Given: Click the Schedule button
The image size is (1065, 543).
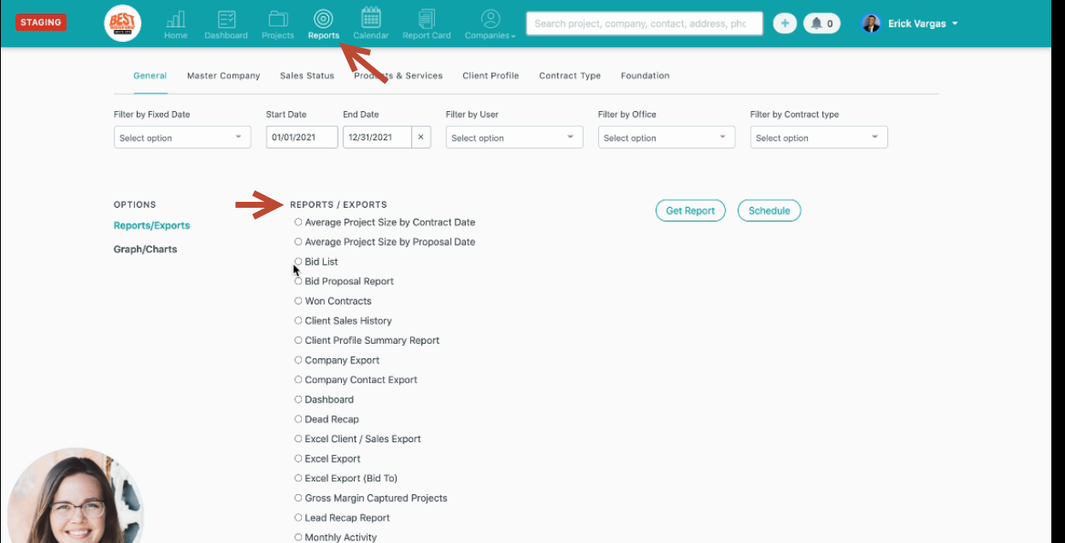Looking at the screenshot, I should (x=769, y=210).
